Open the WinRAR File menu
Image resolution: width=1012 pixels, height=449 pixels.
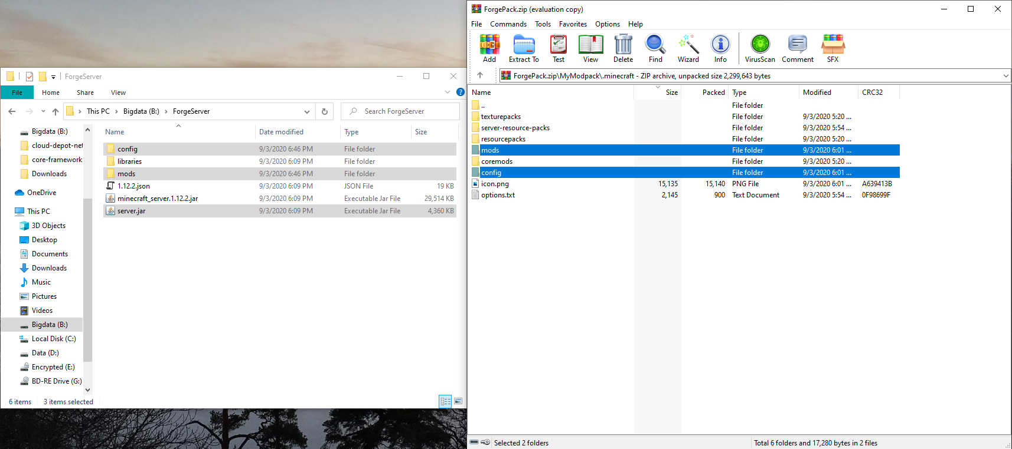pyautogui.click(x=476, y=24)
